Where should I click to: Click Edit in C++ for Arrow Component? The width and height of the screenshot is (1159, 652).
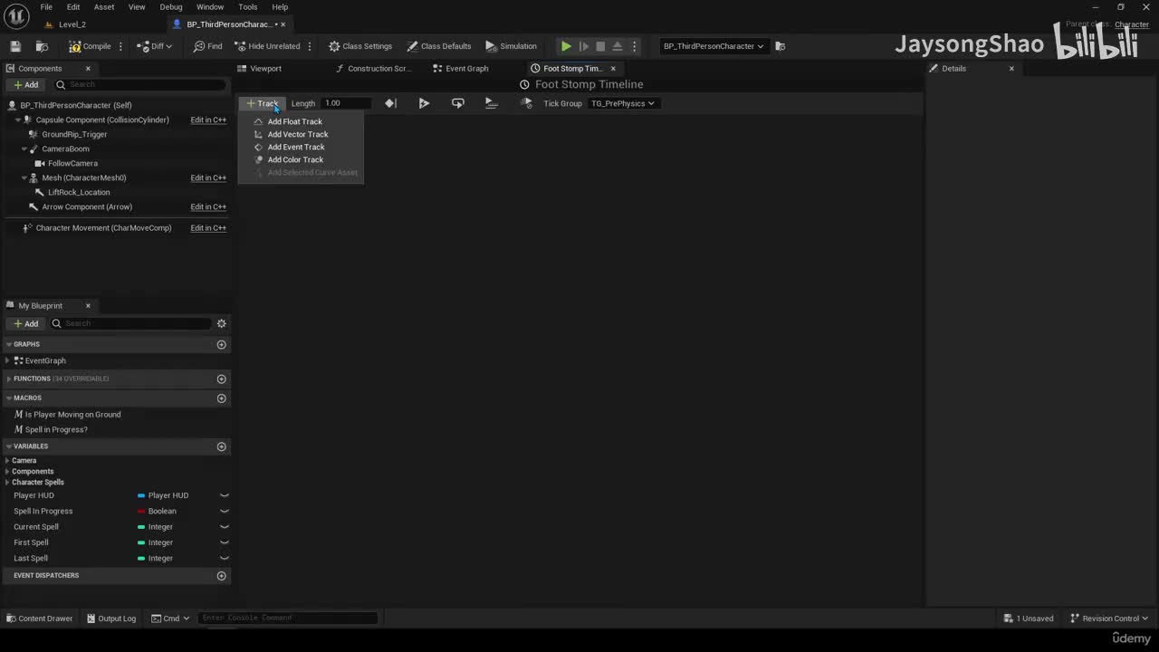(208, 206)
